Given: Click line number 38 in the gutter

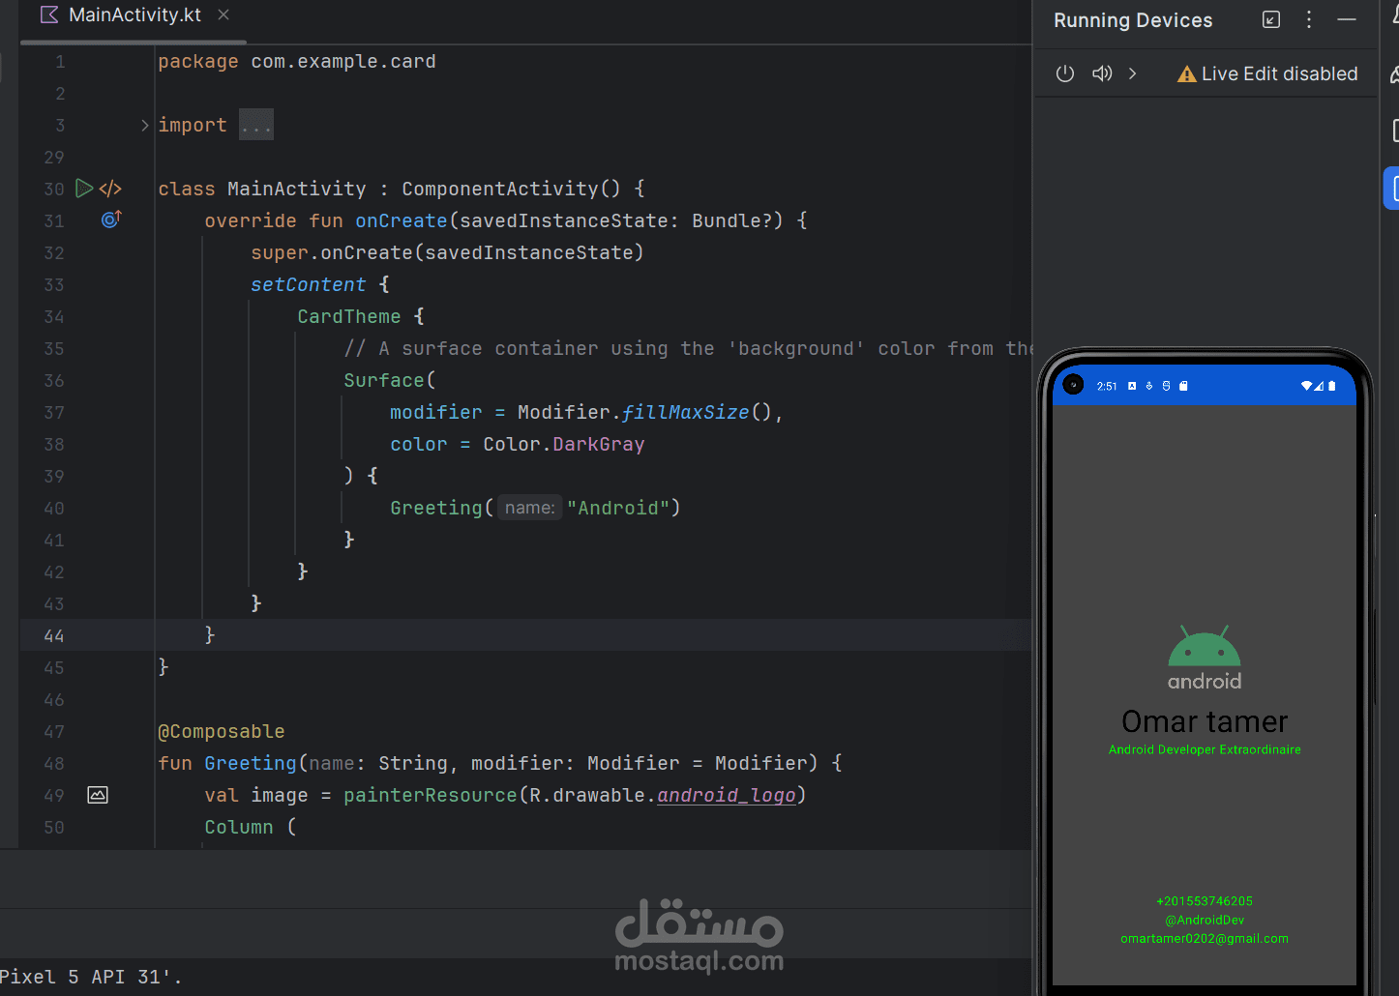Looking at the screenshot, I should click(x=54, y=445).
